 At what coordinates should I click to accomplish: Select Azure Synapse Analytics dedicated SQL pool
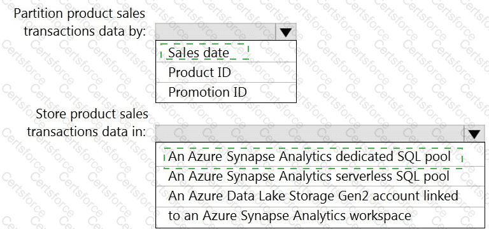click(x=320, y=156)
